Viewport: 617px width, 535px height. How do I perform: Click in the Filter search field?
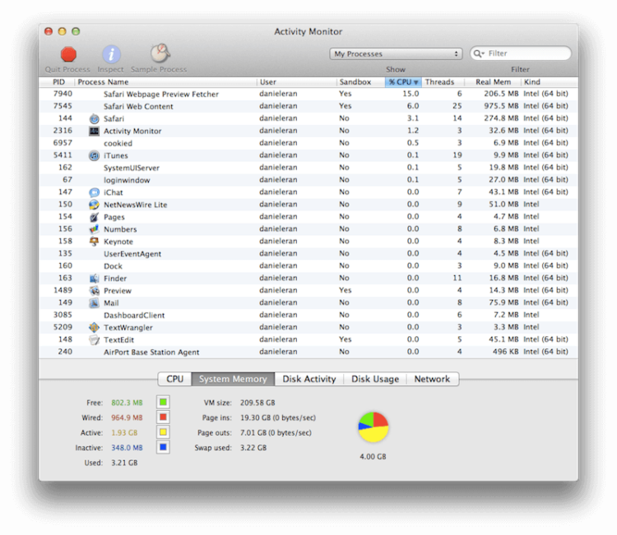pyautogui.click(x=521, y=53)
